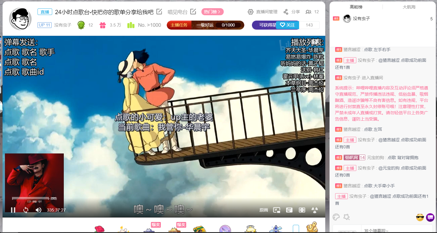The image size is (437, 233).
Task: Click the 唱见电台 category link
Action: point(177,12)
